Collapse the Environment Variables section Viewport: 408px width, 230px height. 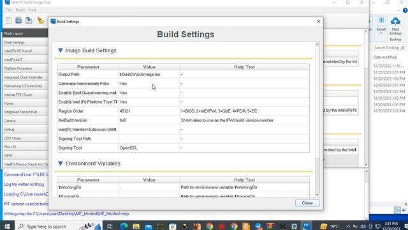(61, 164)
